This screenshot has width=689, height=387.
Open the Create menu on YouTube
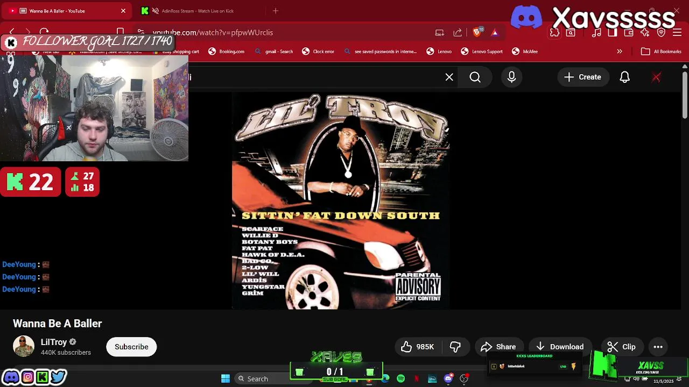pyautogui.click(x=582, y=77)
